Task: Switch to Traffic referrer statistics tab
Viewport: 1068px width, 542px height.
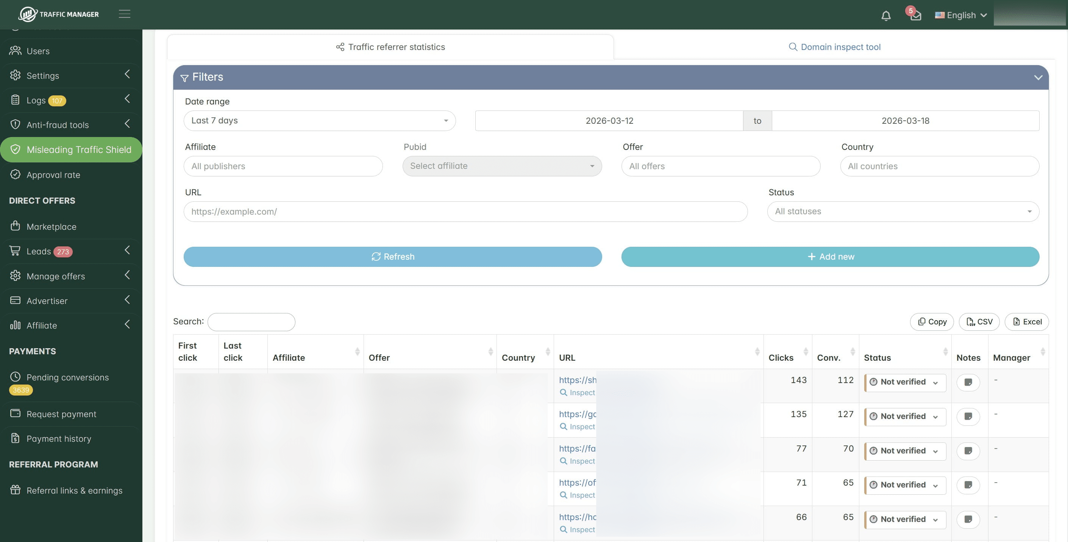Action: point(390,47)
